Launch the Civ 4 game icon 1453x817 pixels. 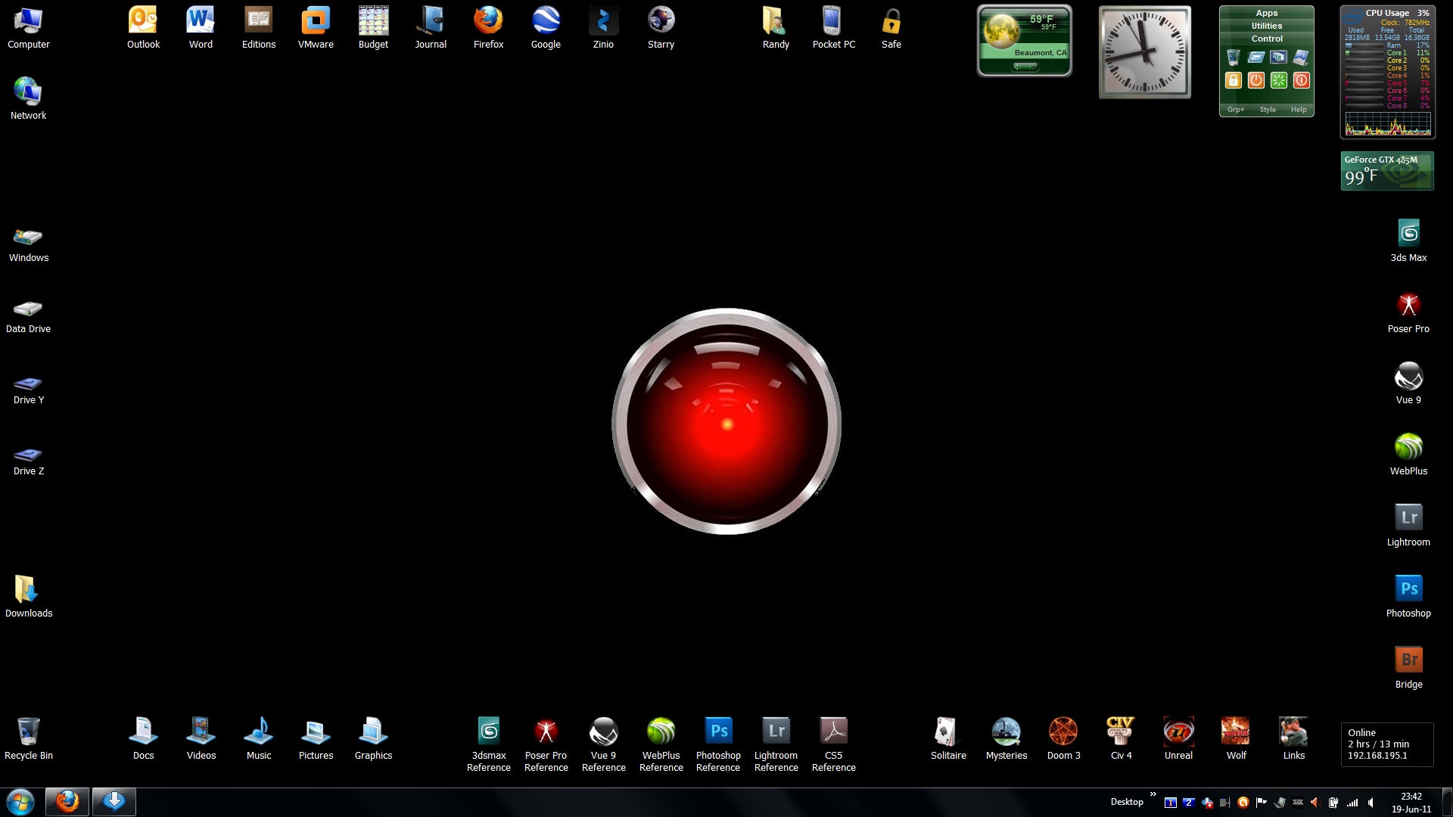1121,739
